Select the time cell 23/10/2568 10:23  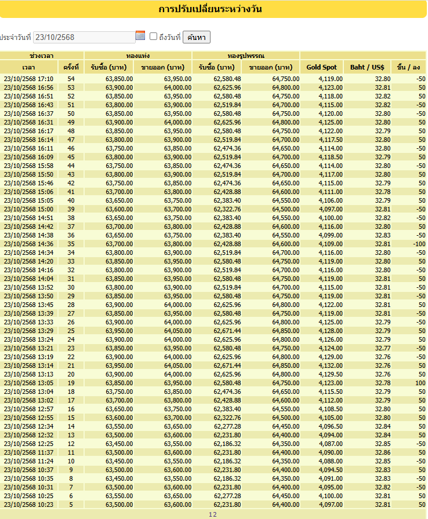[28, 505]
